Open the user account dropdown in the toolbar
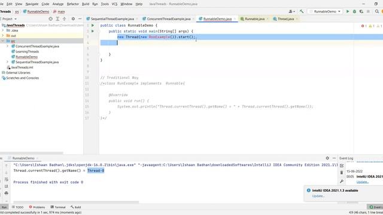The height and width of the screenshot is (215, 383). point(292,11)
